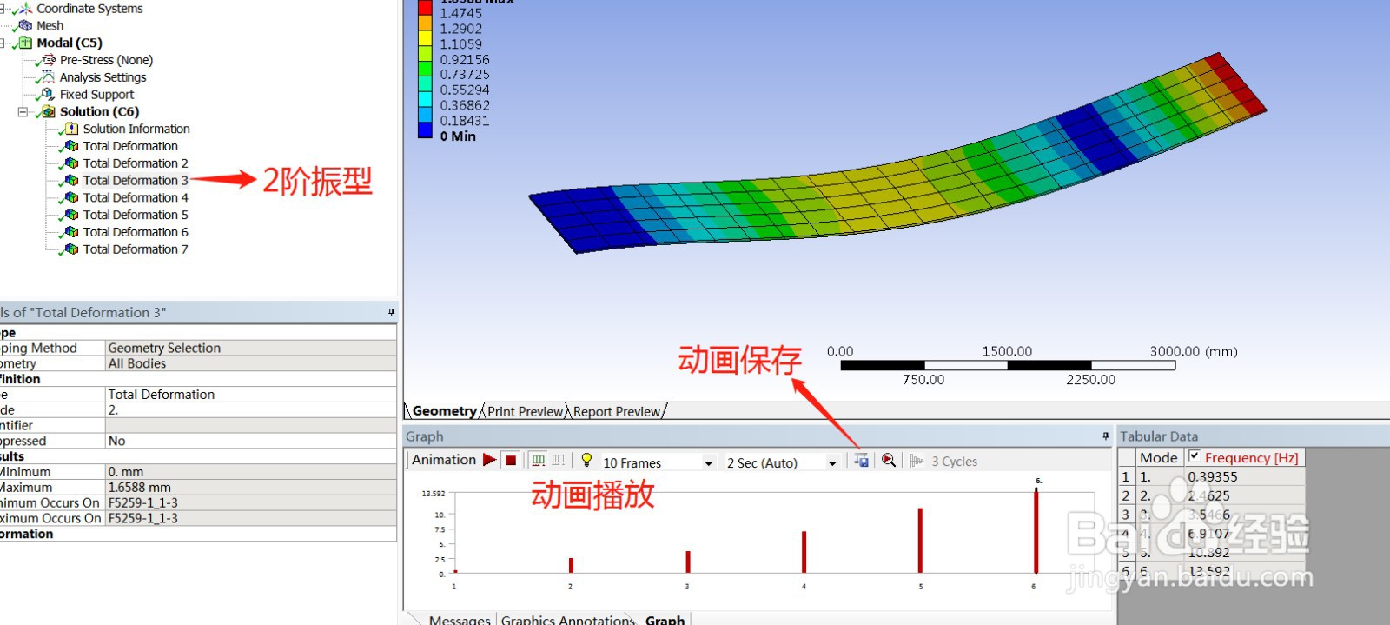Screen dimensions: 1390x625
Task: Click the Solution (C6) folder icon
Action: tap(50, 111)
